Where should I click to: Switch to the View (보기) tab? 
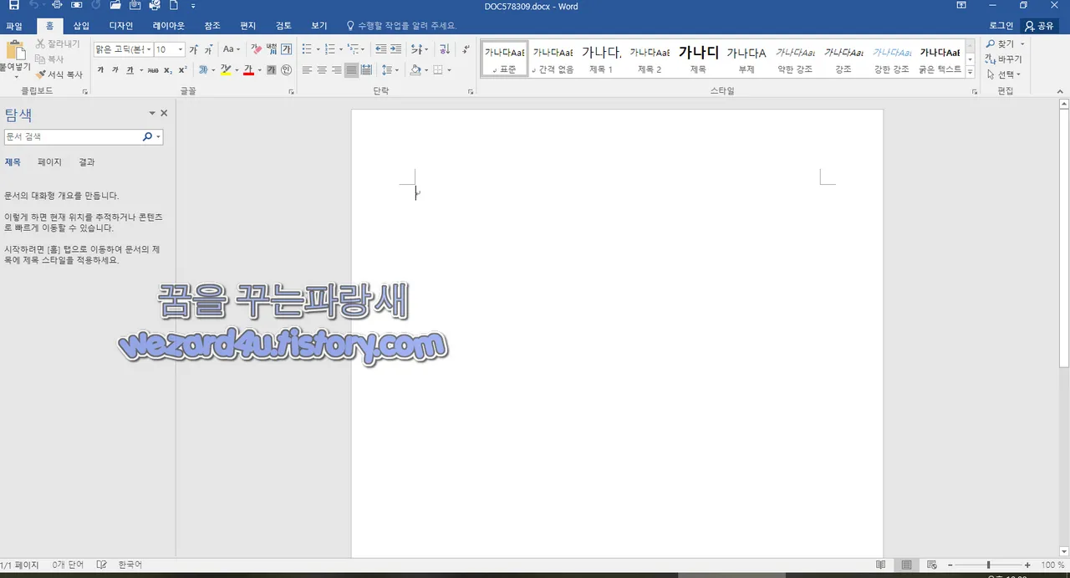click(319, 26)
